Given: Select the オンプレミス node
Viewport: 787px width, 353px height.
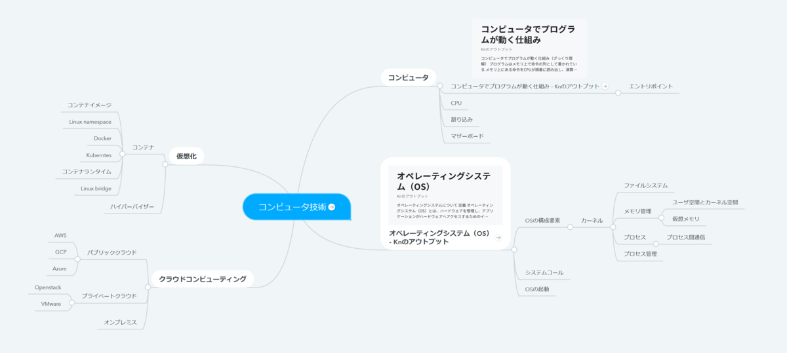Looking at the screenshot, I should [121, 322].
